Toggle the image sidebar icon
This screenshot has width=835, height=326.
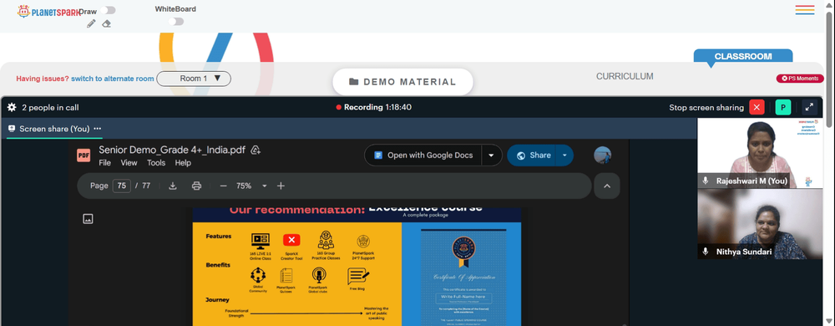coord(88,218)
